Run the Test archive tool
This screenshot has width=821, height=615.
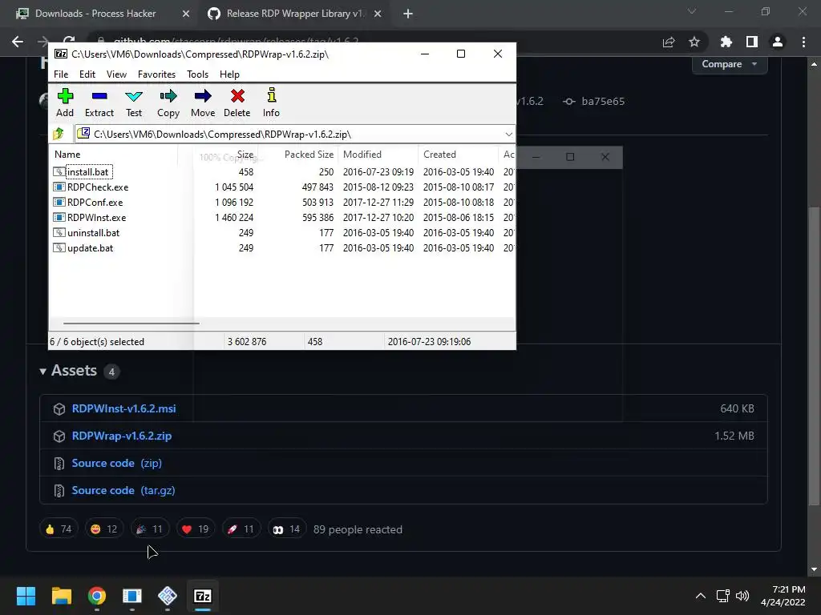coord(134,103)
